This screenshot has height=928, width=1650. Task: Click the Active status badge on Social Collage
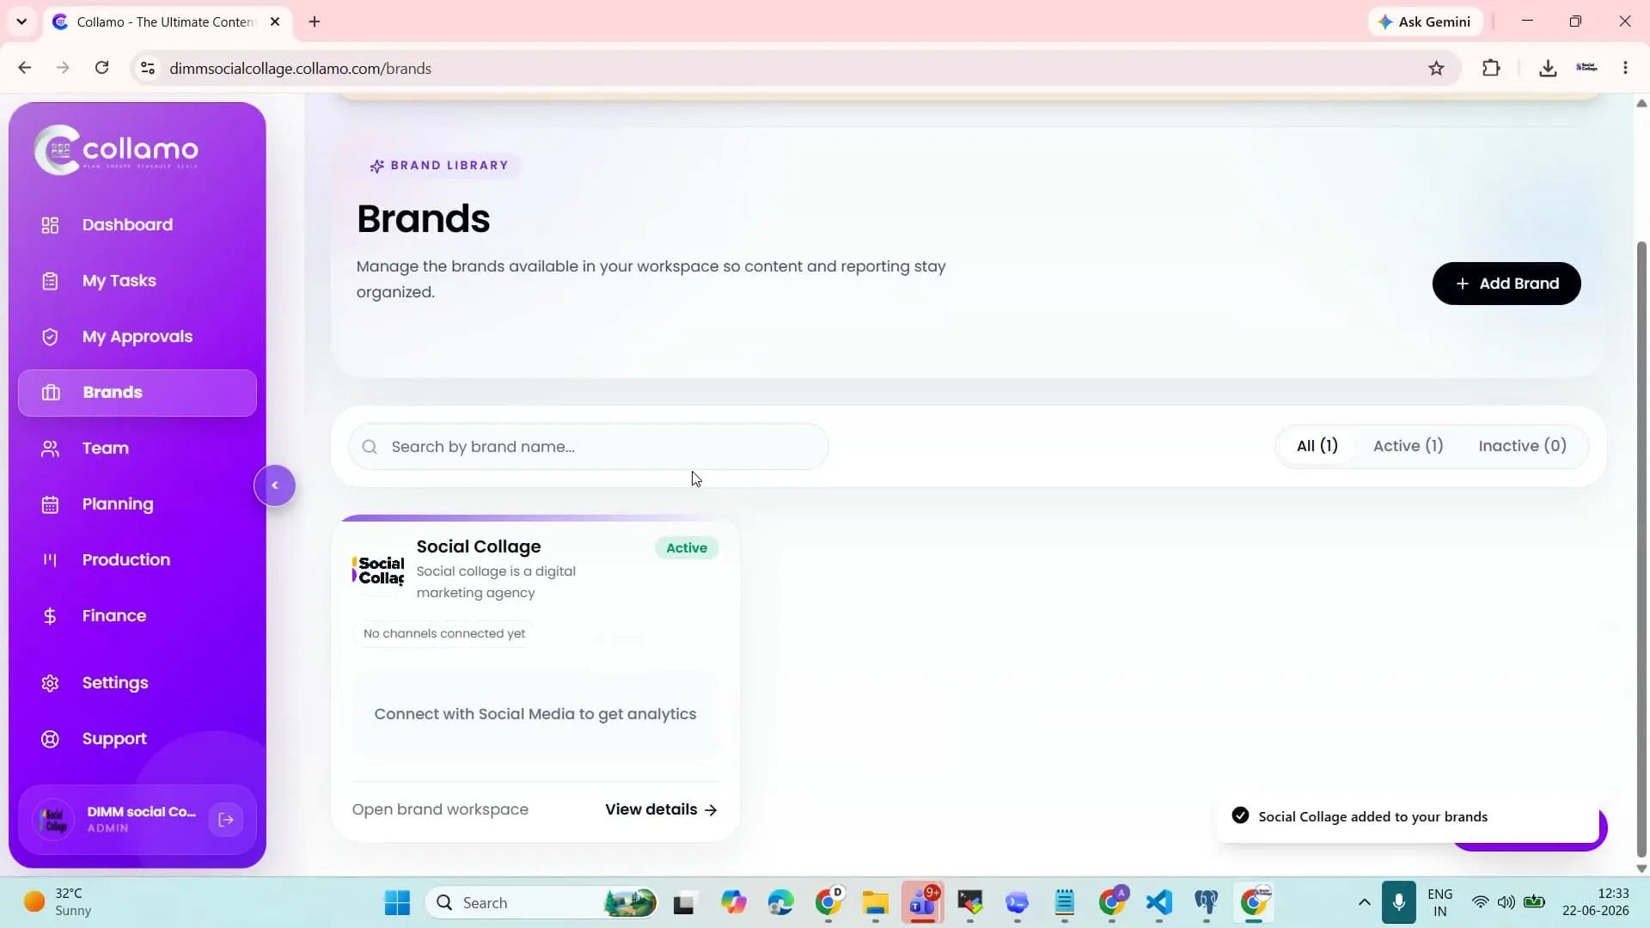[x=687, y=548]
